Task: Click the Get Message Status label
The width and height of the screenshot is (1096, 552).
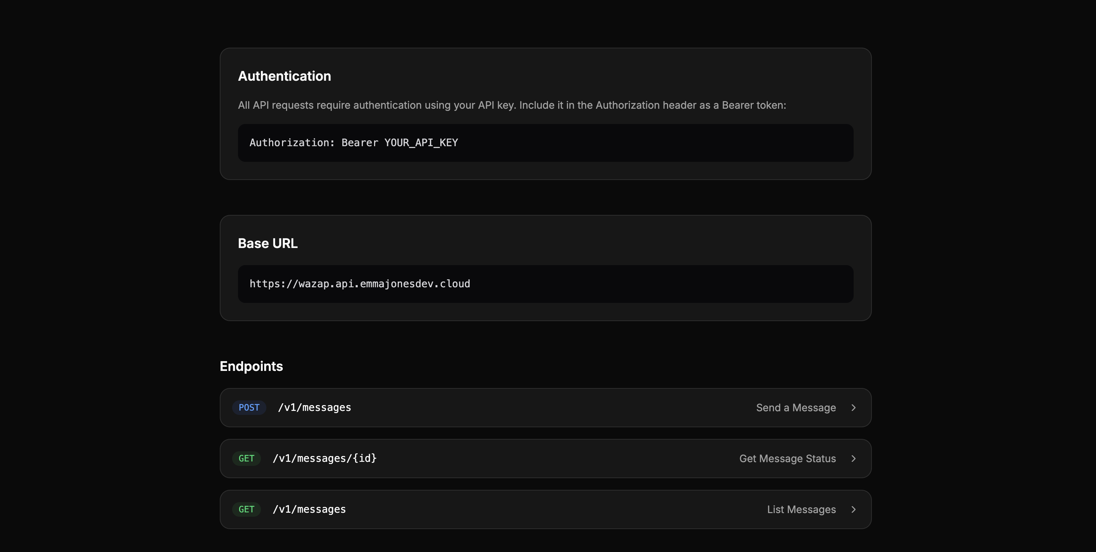Action: point(787,459)
